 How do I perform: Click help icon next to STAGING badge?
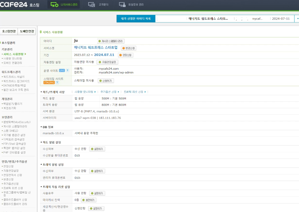[x=57, y=82]
